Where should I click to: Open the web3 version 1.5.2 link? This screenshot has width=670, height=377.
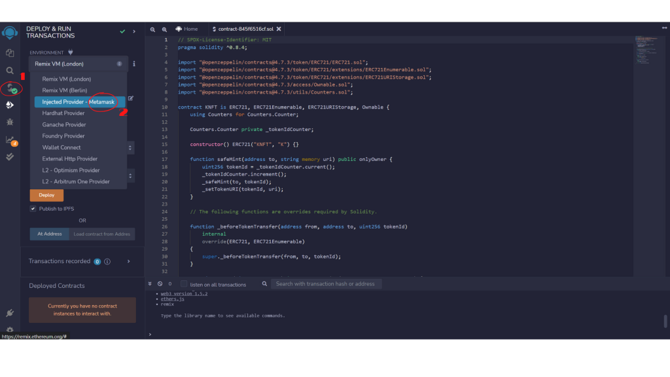pyautogui.click(x=184, y=294)
